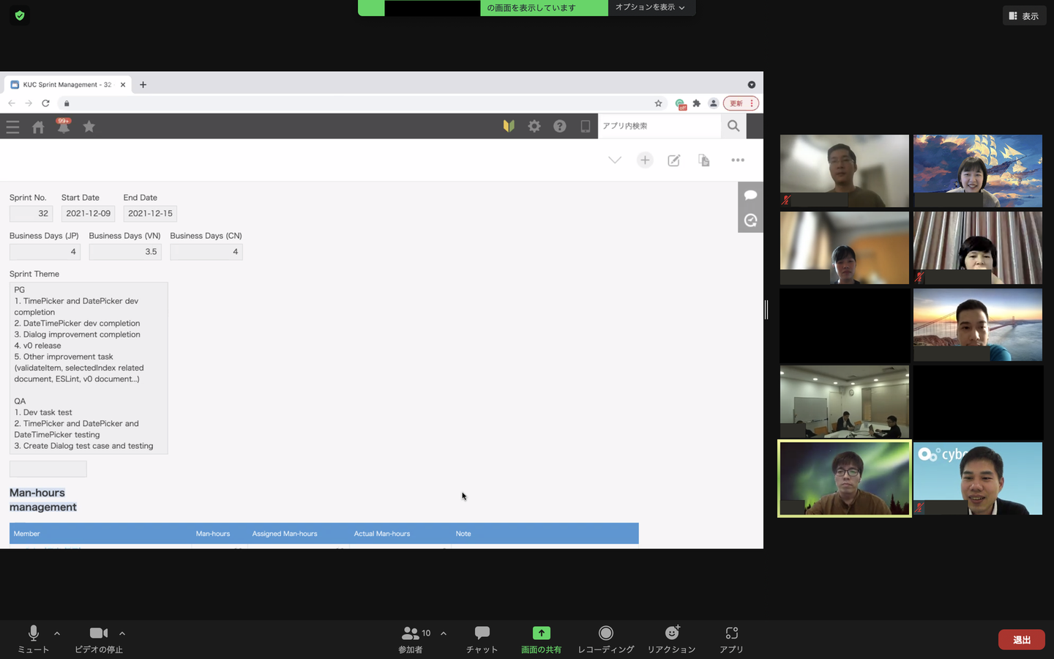
Task: Open the kintone help question mark
Action: 560,126
